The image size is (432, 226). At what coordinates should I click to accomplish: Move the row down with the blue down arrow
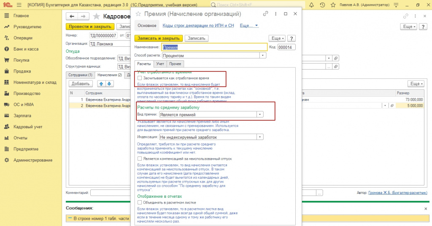click(x=109, y=83)
